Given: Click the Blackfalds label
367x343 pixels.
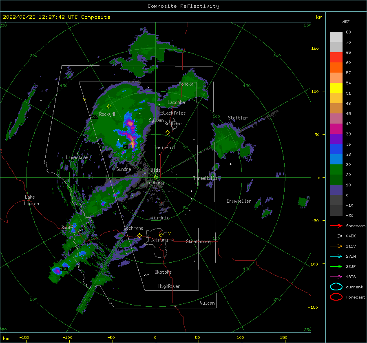Looking at the screenshot, I should (173, 113).
